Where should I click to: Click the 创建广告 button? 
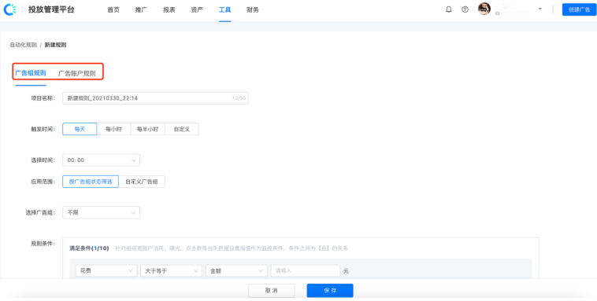(x=579, y=9)
